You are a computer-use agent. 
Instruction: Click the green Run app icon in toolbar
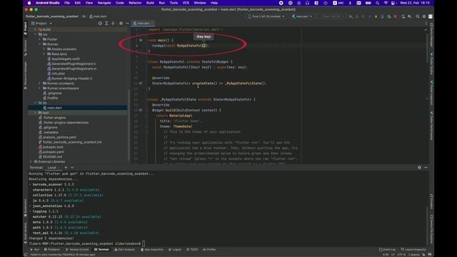[351, 16]
